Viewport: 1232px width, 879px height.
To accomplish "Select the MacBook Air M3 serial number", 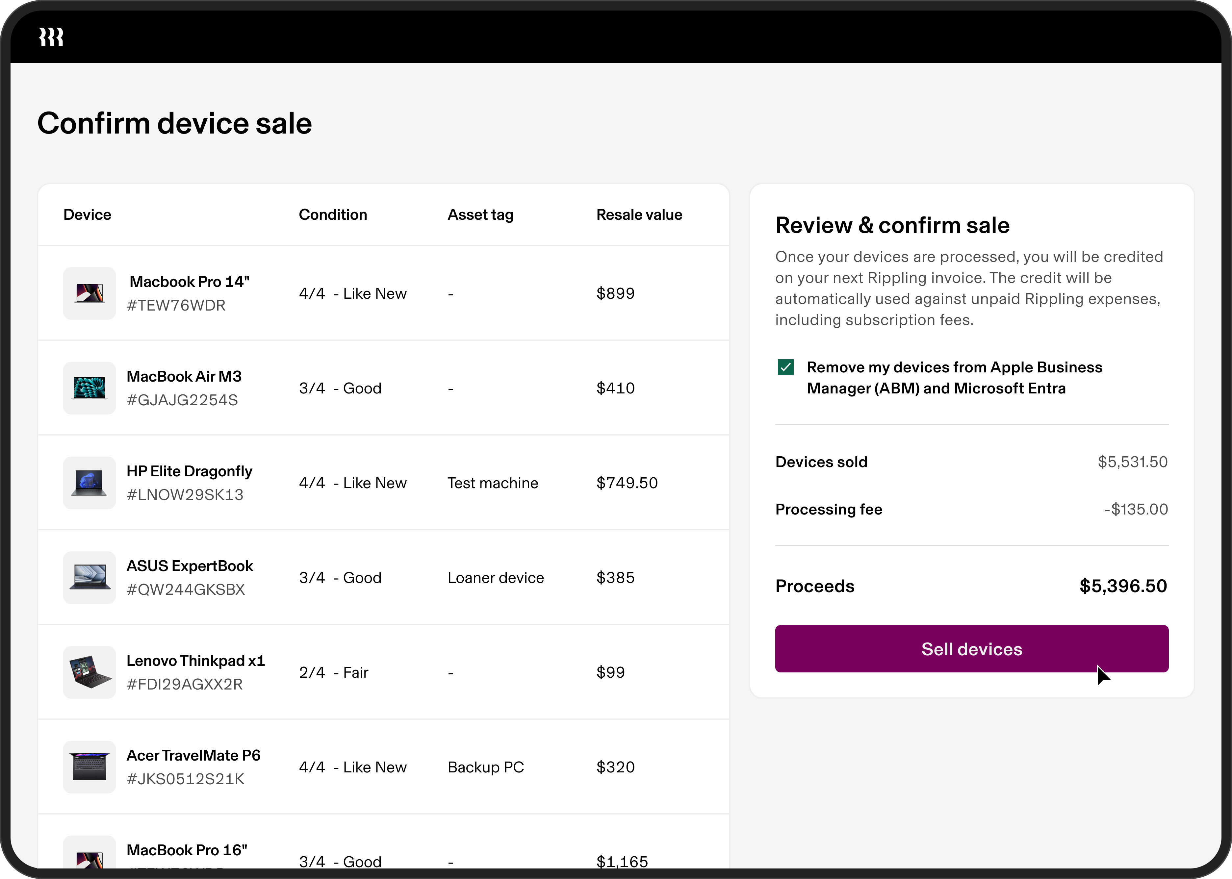I will [182, 399].
